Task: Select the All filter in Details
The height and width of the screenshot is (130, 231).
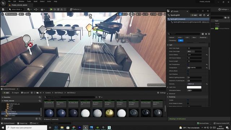Action: (181, 40)
